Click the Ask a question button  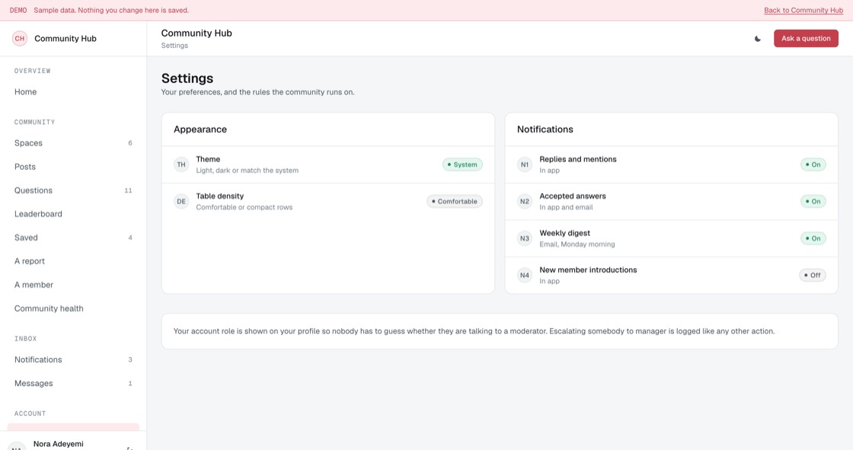[806, 39]
